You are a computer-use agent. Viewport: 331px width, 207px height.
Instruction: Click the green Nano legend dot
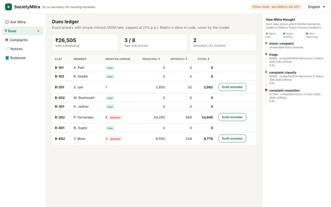[x=267, y=34]
